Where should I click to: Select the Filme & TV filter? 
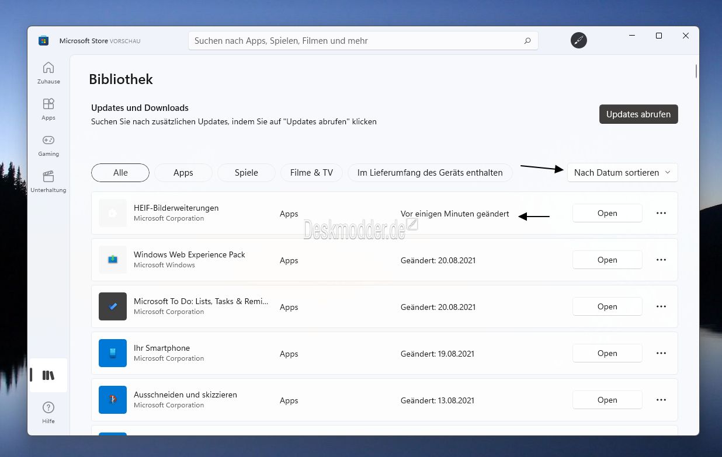pos(312,173)
